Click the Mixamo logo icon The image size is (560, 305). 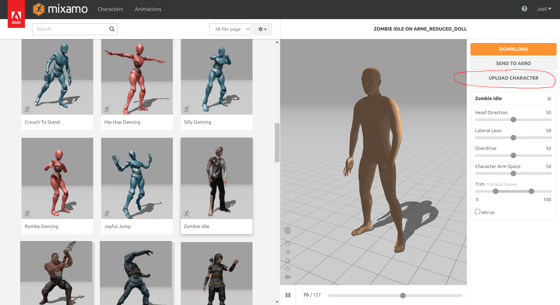tap(39, 9)
